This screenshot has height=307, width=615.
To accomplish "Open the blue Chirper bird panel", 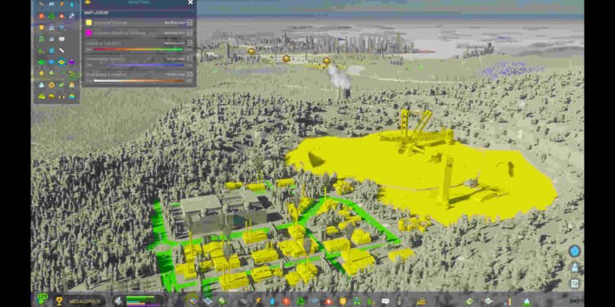I will [575, 251].
